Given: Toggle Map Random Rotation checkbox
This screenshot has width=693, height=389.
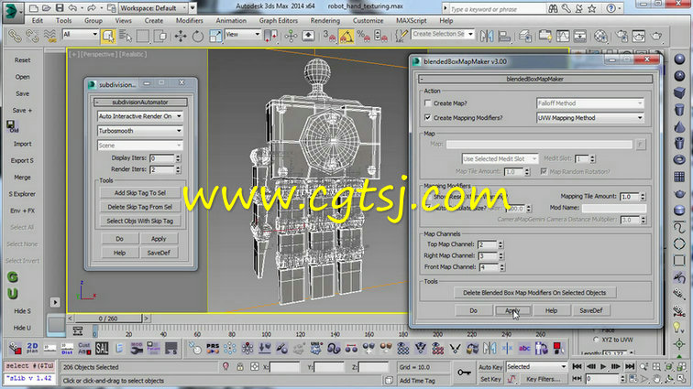Looking at the screenshot, I should (x=544, y=171).
